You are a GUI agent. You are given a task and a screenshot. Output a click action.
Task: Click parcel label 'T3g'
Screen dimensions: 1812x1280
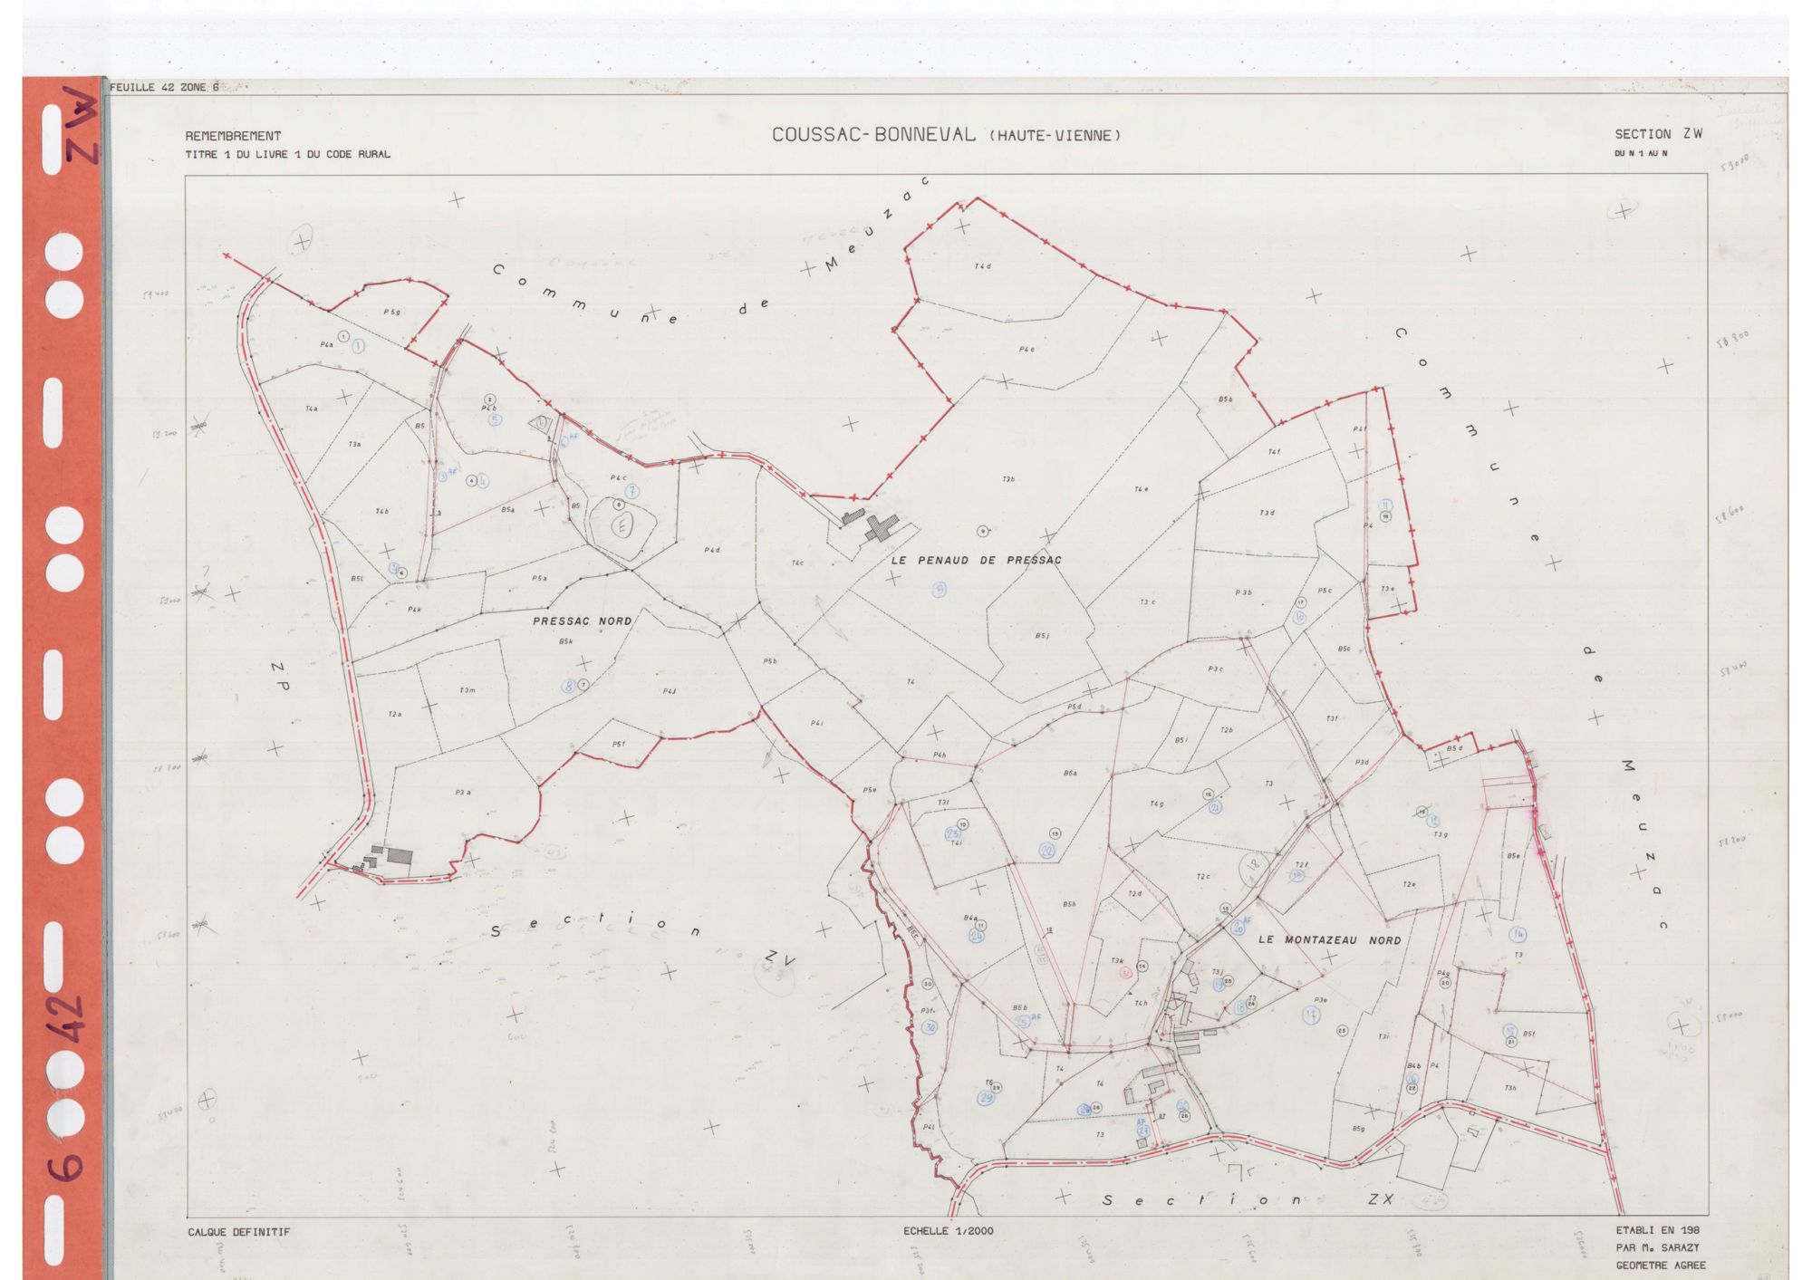(x=1440, y=835)
